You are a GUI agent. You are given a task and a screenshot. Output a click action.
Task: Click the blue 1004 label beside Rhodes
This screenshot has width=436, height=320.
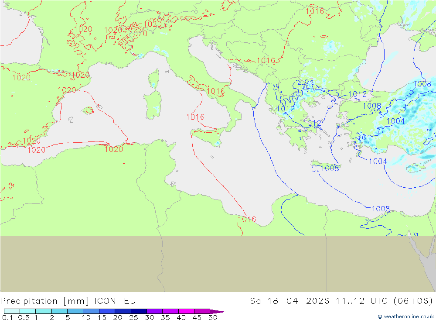378,161
